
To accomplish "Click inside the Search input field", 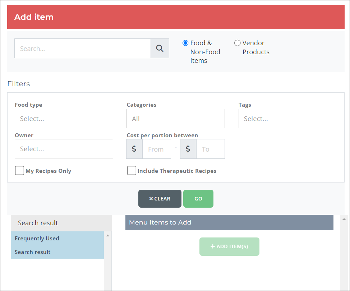I will [83, 48].
